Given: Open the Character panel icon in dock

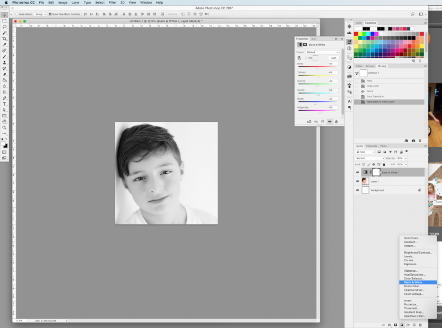Looking at the screenshot, I should 350,101.
